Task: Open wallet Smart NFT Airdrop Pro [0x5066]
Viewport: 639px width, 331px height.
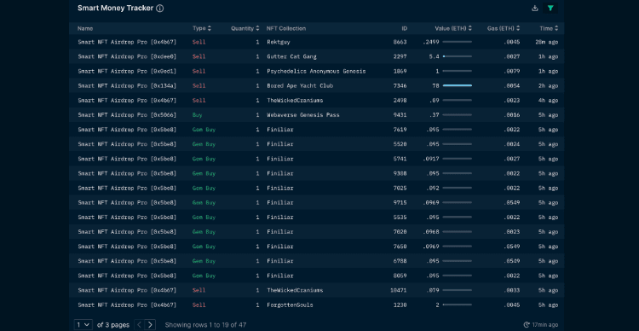Action: (127, 115)
